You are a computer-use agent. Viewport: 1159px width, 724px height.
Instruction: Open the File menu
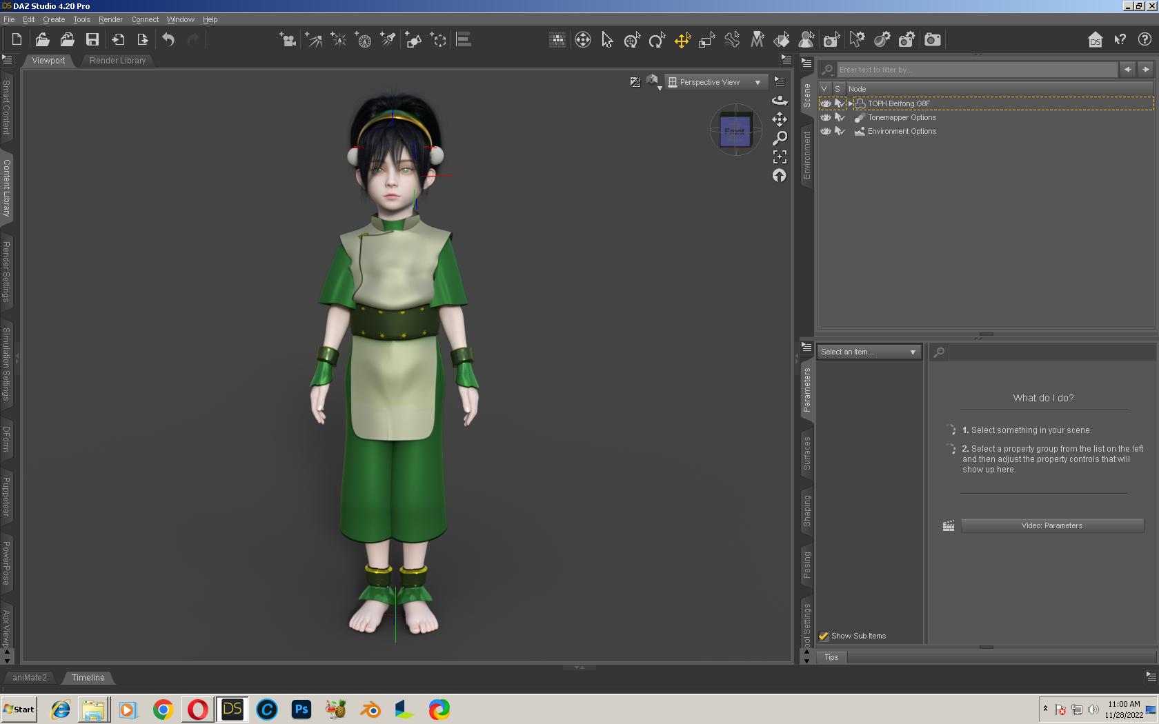click(x=9, y=19)
